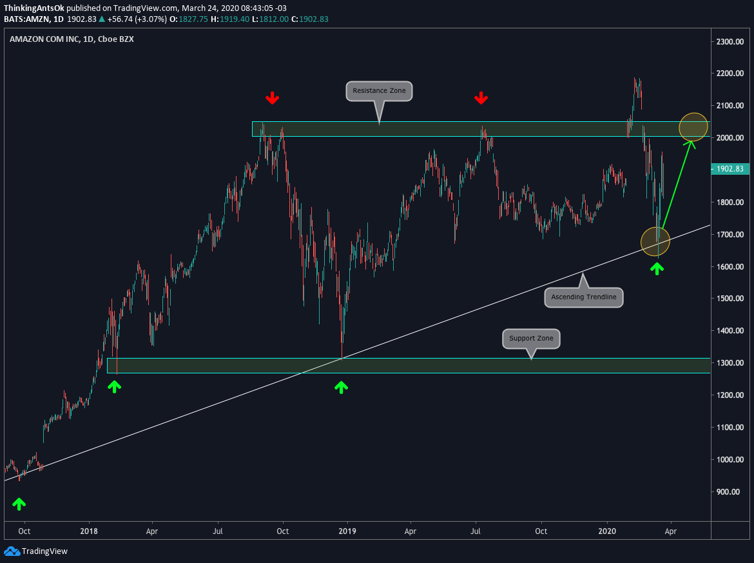
Task: Click the 2018 label on time axis
Action: (x=89, y=531)
